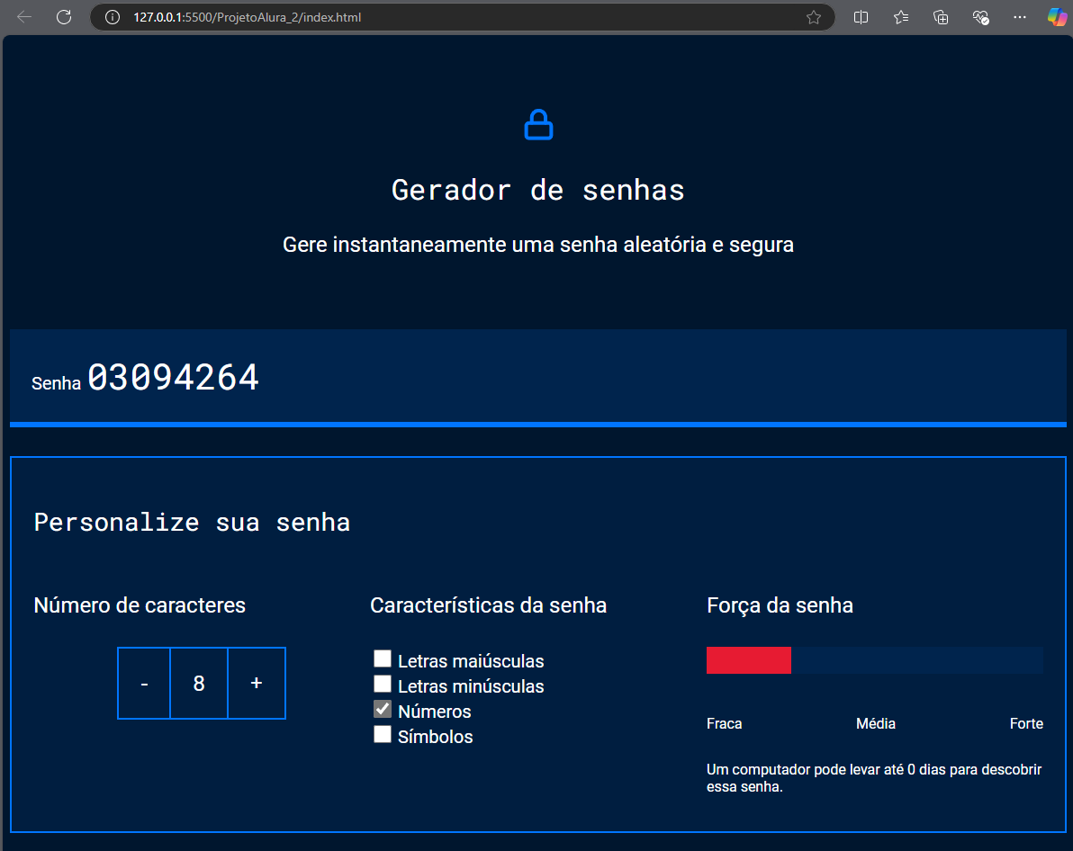1073x851 pixels.
Task: Enable Letras maiúsculas checkbox
Action: (383, 658)
